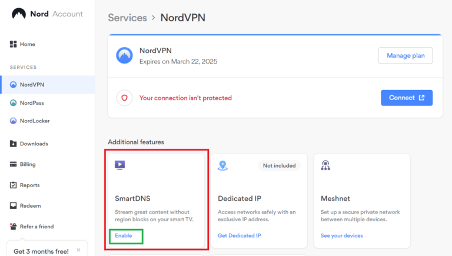Image resolution: width=452 pixels, height=256 pixels.
Task: Click the Downloads folder icon
Action: (x=13, y=144)
